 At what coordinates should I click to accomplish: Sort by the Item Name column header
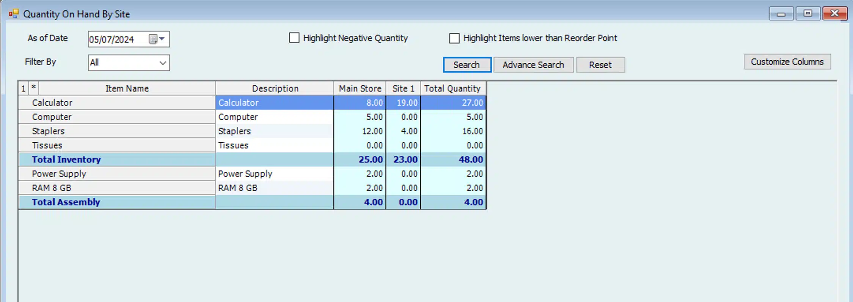point(127,88)
